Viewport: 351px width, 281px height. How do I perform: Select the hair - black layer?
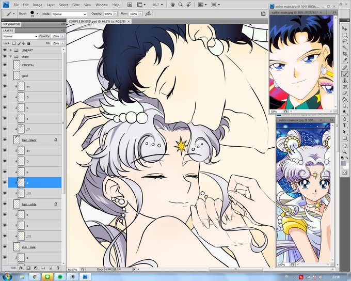point(35,139)
